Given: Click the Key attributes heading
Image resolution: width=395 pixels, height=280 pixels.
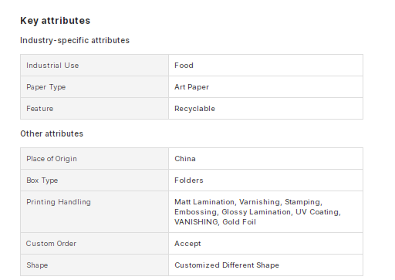Looking at the screenshot, I should (x=56, y=21).
